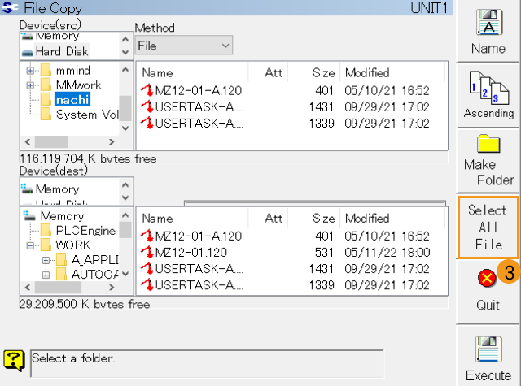Click destination tree horizontal scrollbar thumb
The height and width of the screenshot is (386, 521).
pos(58,287)
